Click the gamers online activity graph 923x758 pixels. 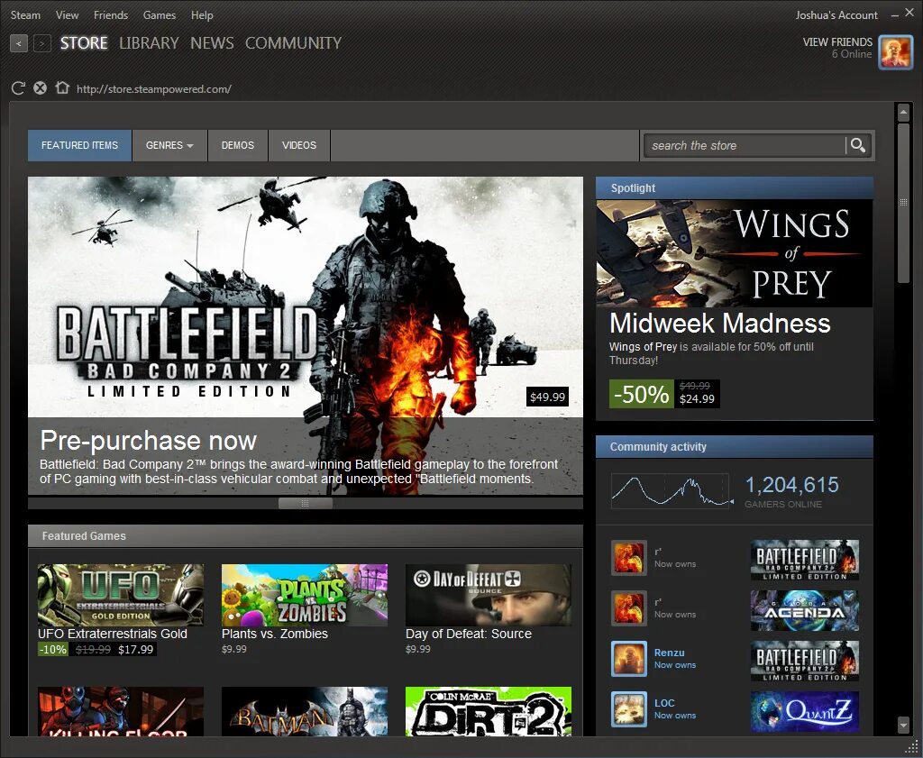pyautogui.click(x=672, y=491)
